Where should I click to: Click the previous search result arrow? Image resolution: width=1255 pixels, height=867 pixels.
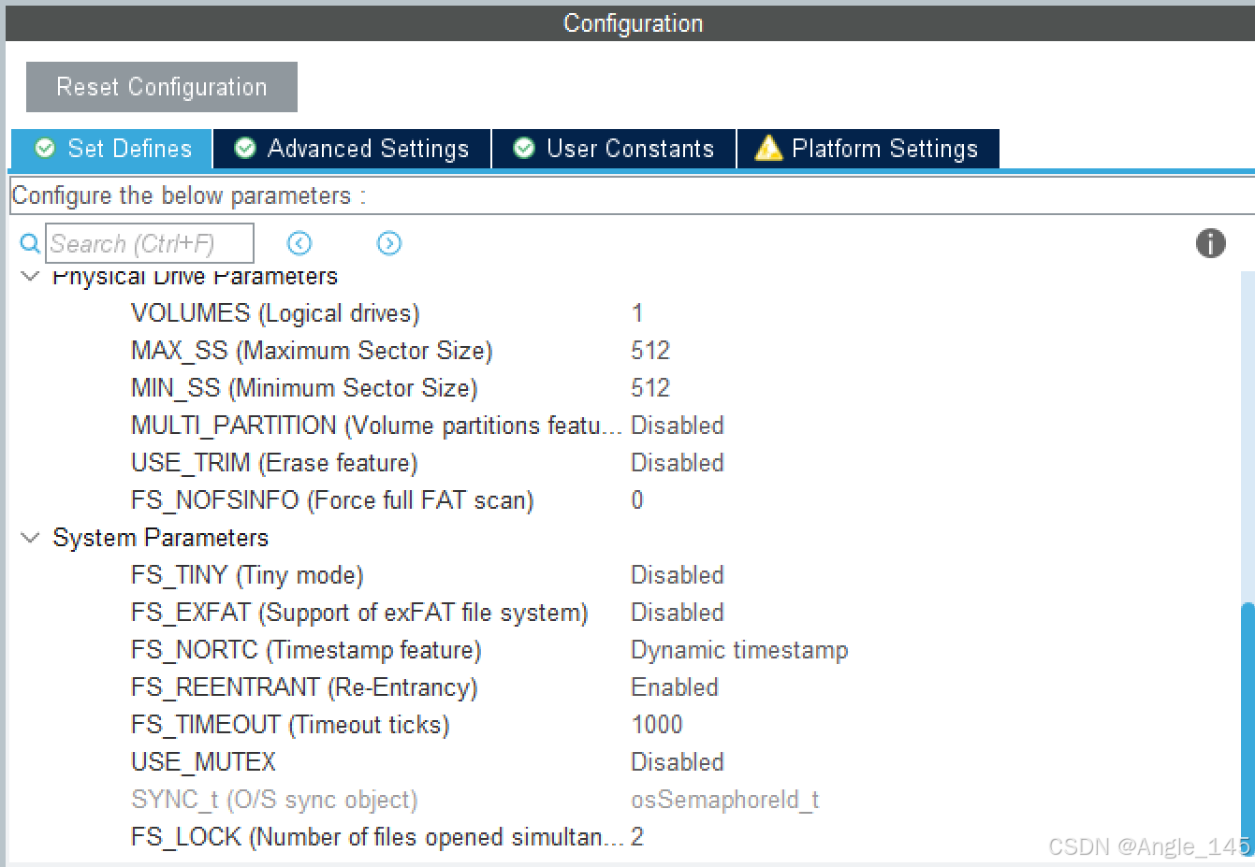point(299,243)
